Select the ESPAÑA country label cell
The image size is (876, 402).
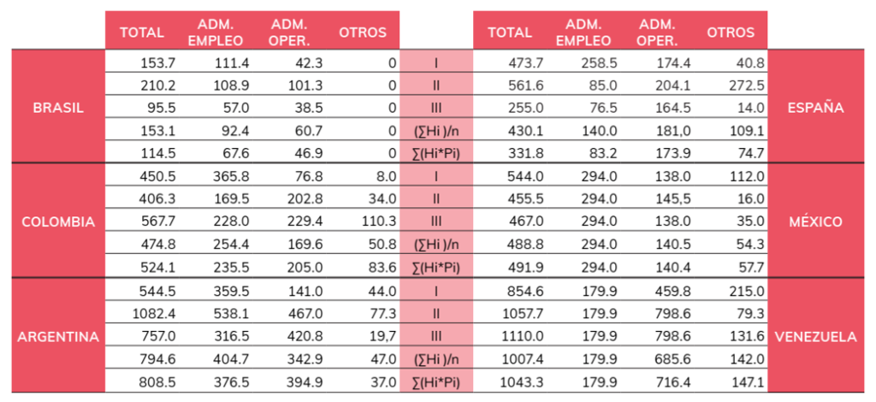(816, 108)
